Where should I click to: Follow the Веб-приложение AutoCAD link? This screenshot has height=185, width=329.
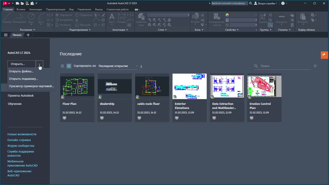tap(19, 173)
